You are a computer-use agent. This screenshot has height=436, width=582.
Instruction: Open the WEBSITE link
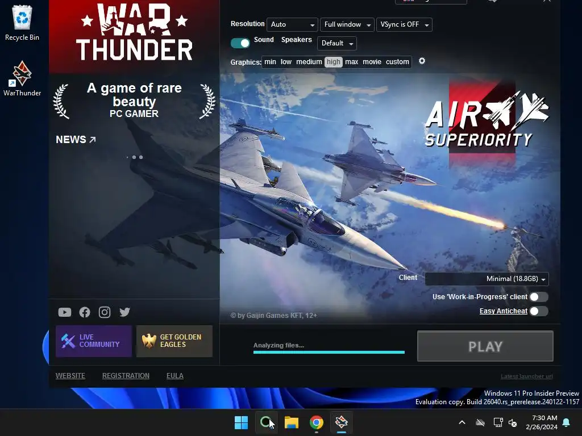pos(70,376)
